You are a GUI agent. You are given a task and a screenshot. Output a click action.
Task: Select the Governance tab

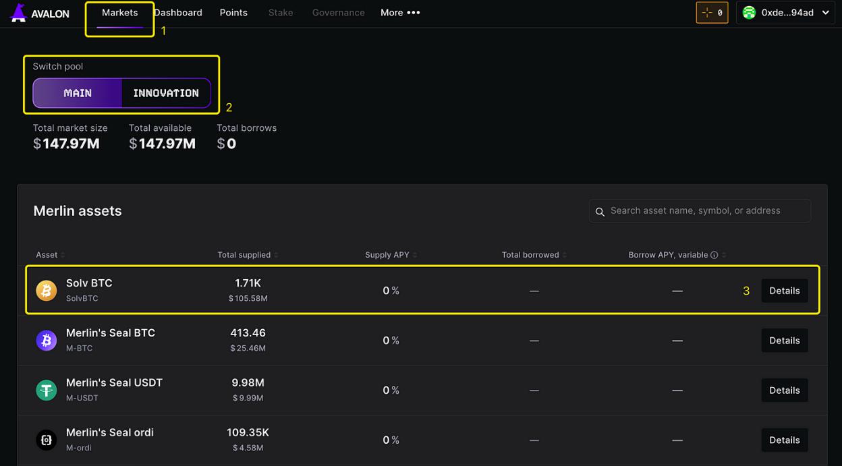click(338, 13)
